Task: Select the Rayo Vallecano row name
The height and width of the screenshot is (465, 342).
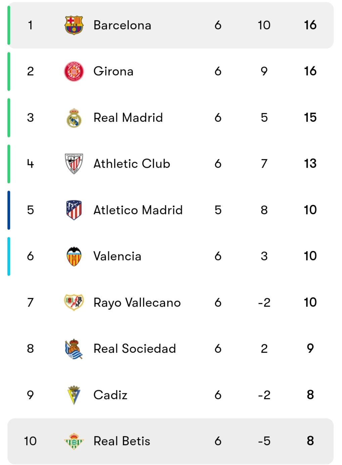Action: click(137, 303)
